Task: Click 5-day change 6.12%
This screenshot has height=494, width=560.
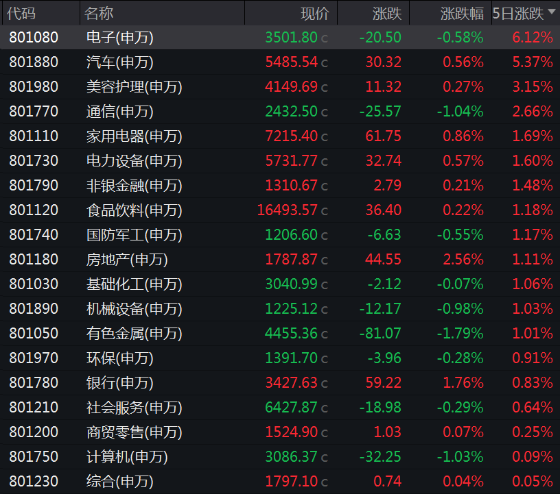Action: coord(533,37)
